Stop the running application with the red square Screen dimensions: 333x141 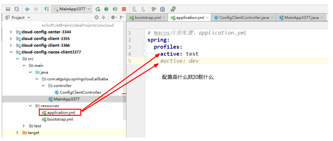click(x=124, y=9)
